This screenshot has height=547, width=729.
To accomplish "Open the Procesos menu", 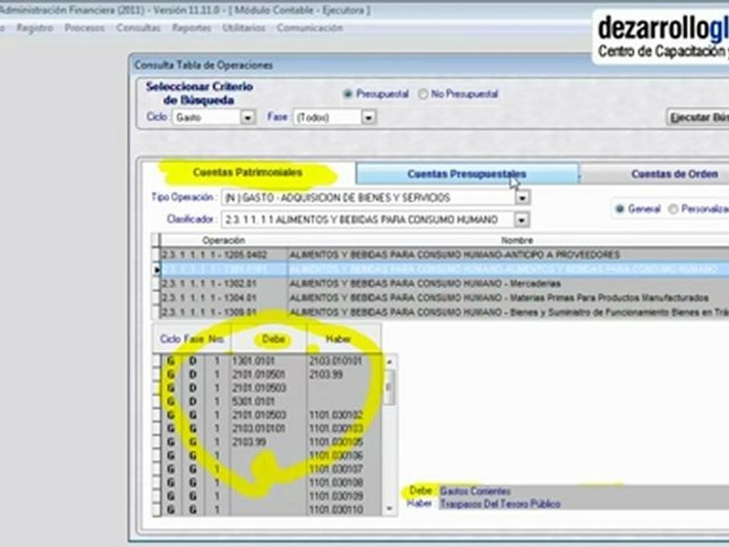I will [84, 28].
